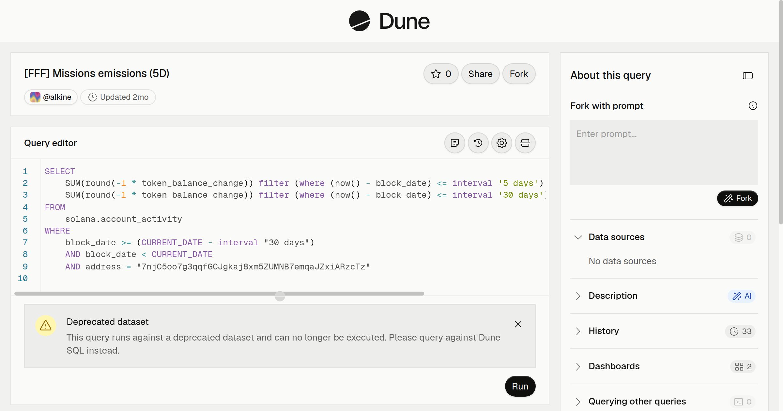783x411 pixels.
Task: Dismiss the Deprecated dataset warning
Action: pos(518,324)
